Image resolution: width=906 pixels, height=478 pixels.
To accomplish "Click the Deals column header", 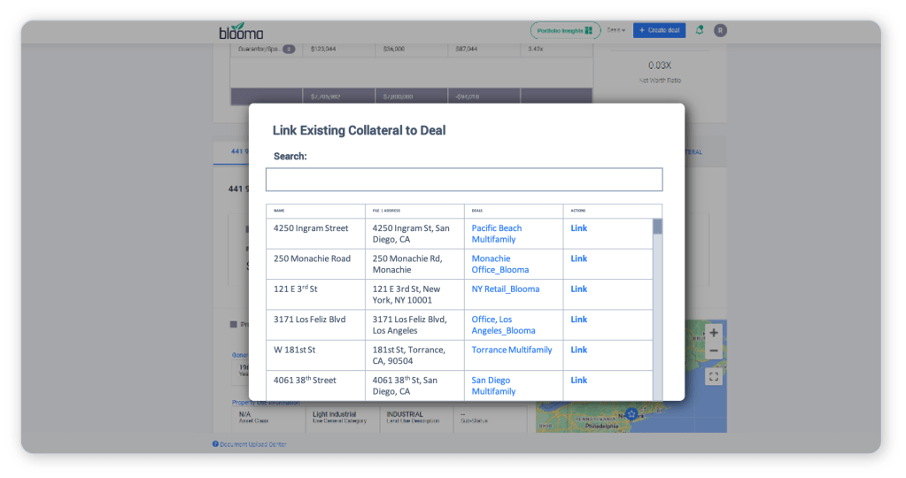I will [476, 211].
